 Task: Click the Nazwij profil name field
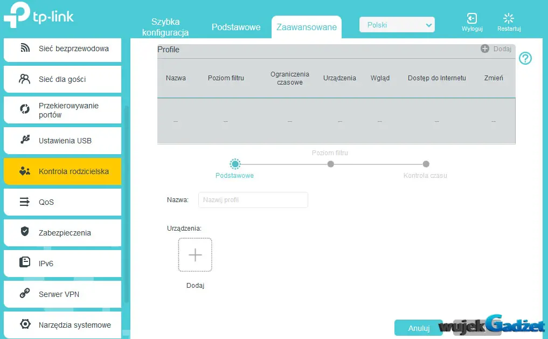tap(253, 200)
